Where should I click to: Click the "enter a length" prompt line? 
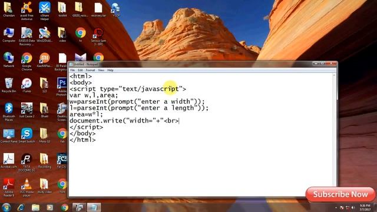pos(139,108)
